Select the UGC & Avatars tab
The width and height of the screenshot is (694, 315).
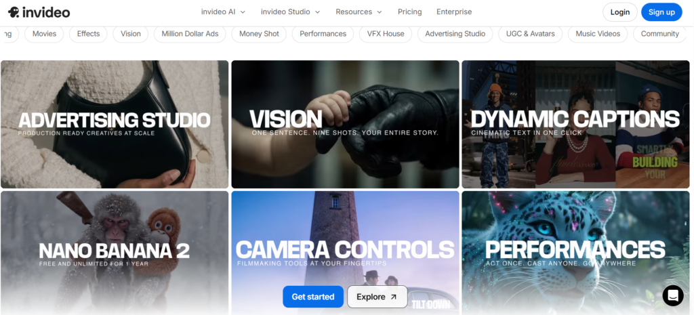click(530, 34)
